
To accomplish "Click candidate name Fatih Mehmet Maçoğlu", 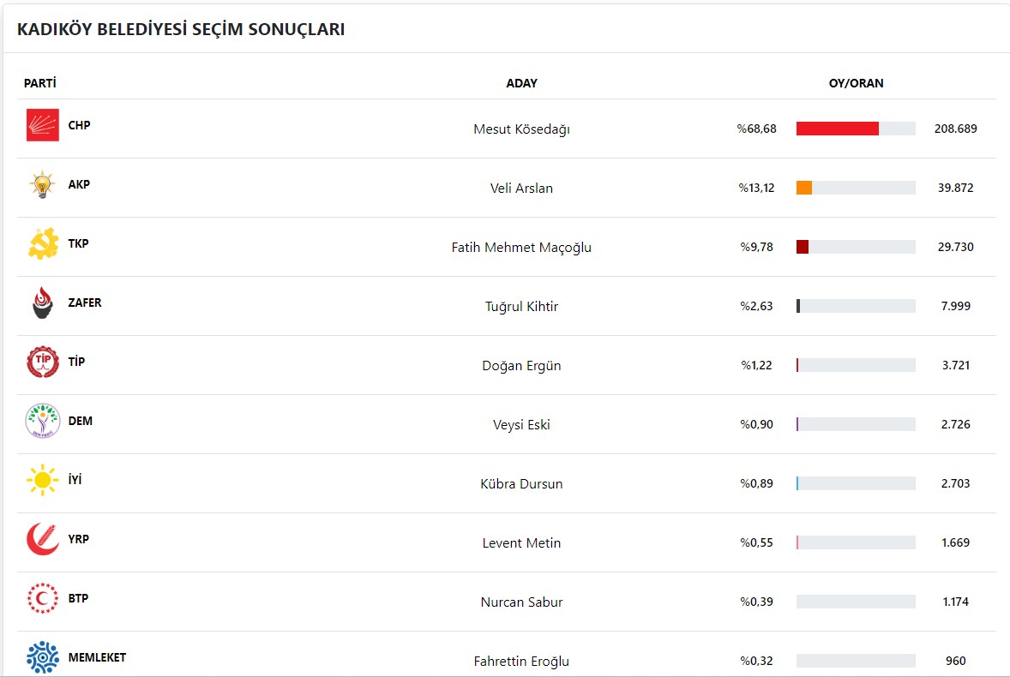I will [522, 247].
